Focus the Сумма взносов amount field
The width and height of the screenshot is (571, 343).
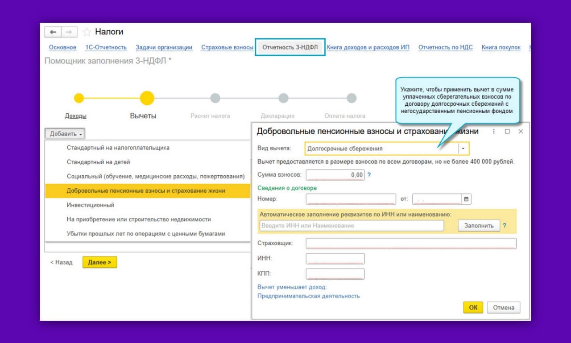pos(335,175)
